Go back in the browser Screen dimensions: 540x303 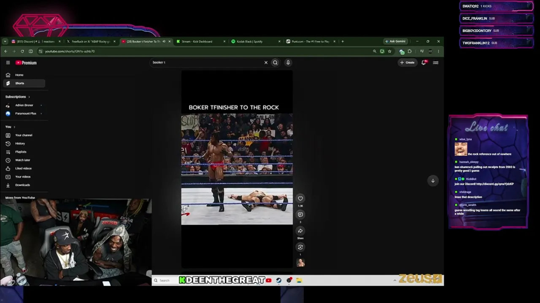5,51
